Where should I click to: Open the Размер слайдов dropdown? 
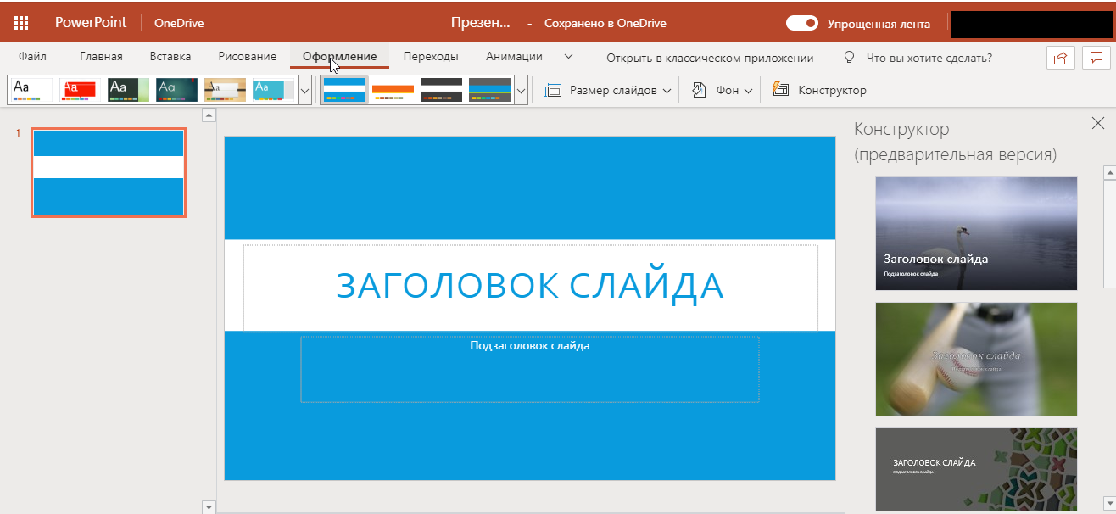pyautogui.click(x=609, y=90)
